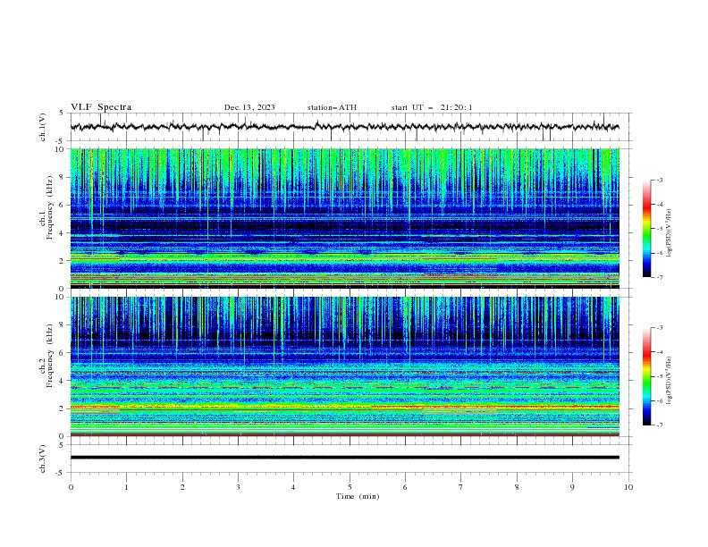Click the ch.1 "Frequency (kHz)" axis label
The width and height of the screenshot is (708, 547).
click(50, 207)
